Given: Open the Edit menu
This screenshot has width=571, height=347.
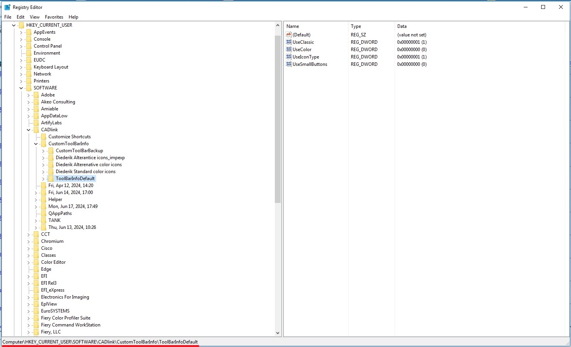Looking at the screenshot, I should (x=21, y=17).
